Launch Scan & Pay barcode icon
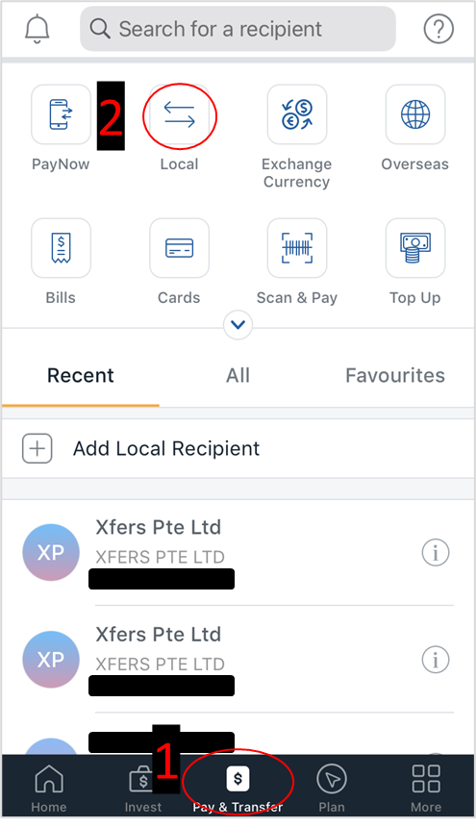476x828 pixels. [x=297, y=248]
